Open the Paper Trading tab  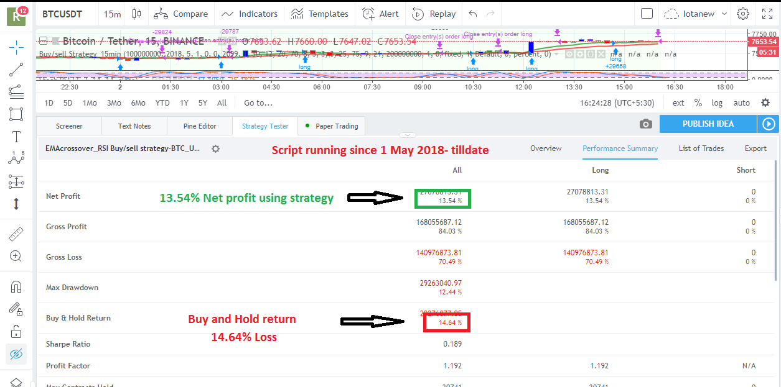(332, 126)
